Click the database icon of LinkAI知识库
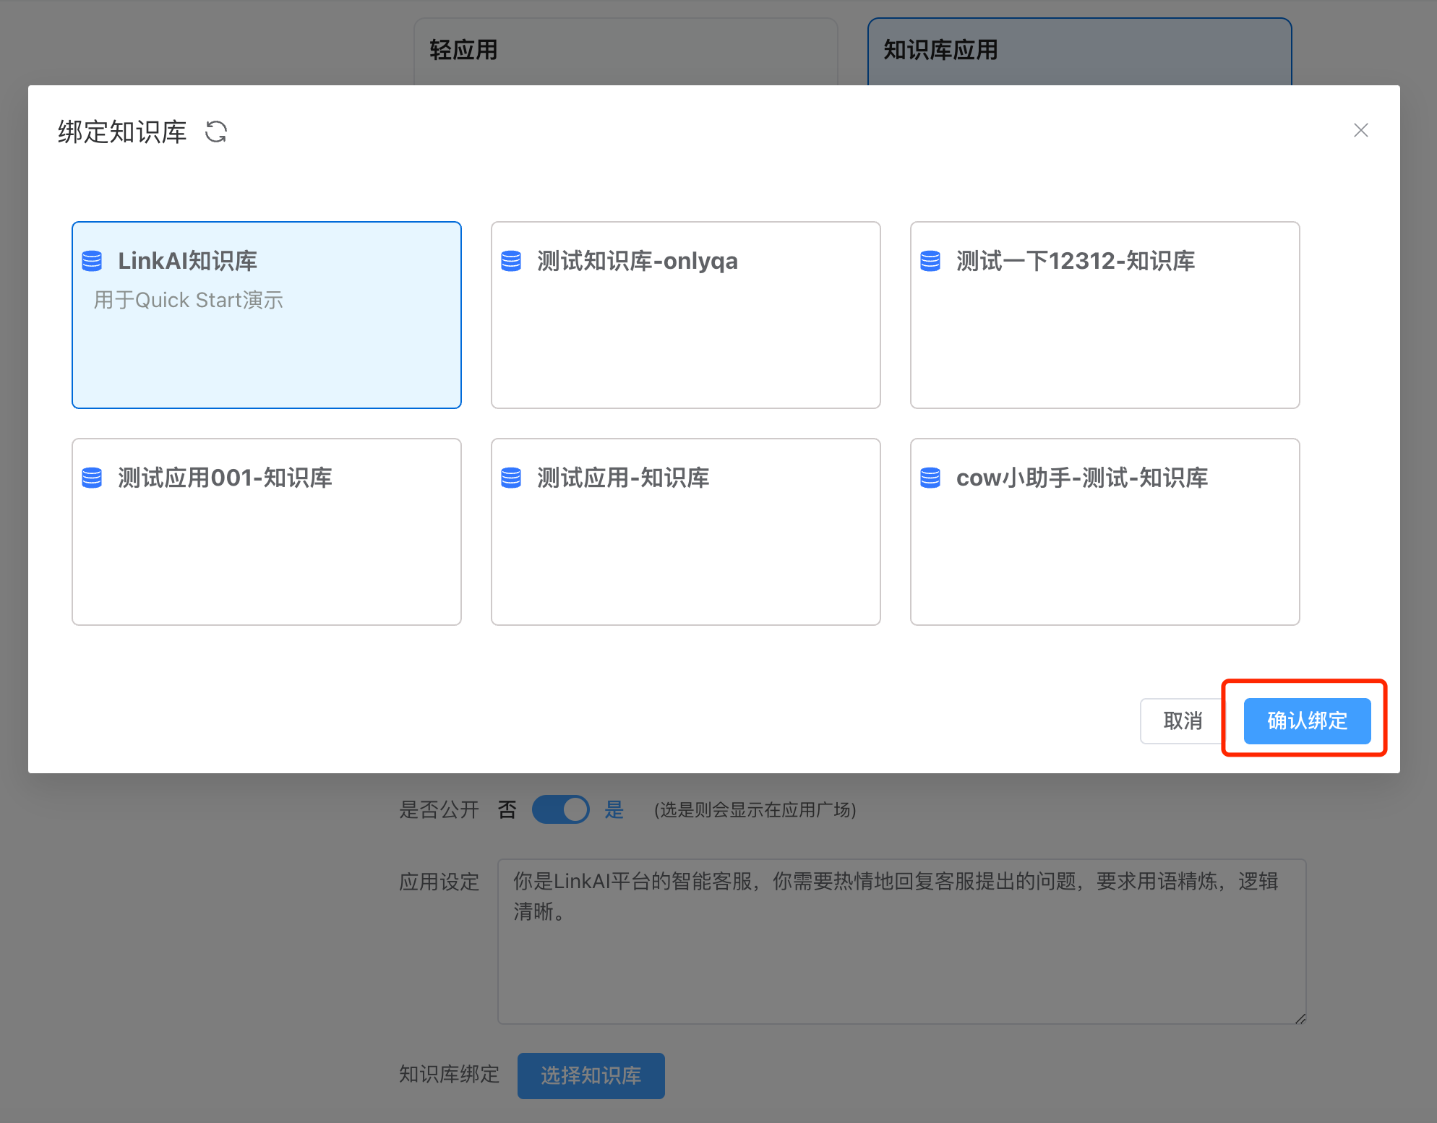Screen dimensions: 1437x1123 92,261
